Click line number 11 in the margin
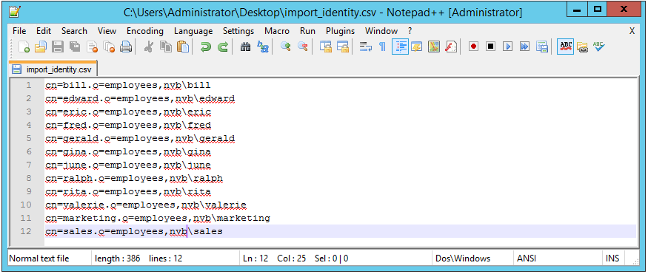 pos(26,218)
